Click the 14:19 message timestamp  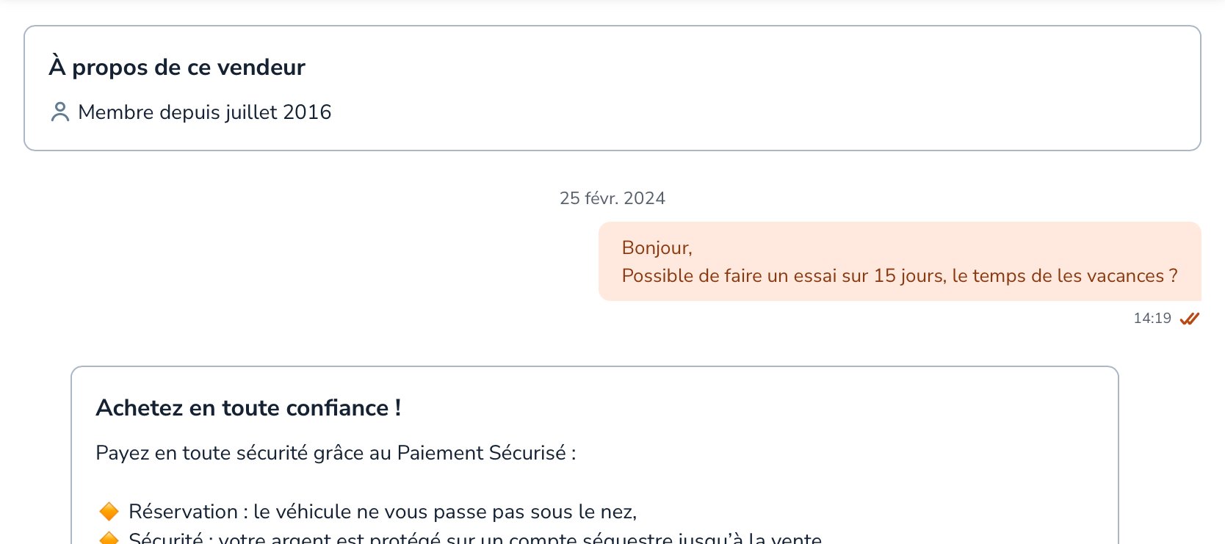point(1152,319)
